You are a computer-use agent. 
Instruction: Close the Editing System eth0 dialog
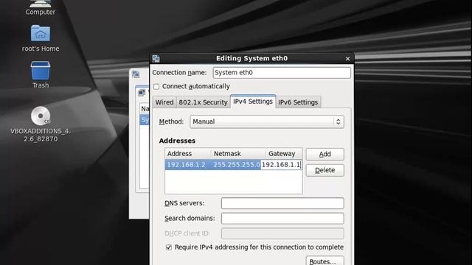(347, 59)
